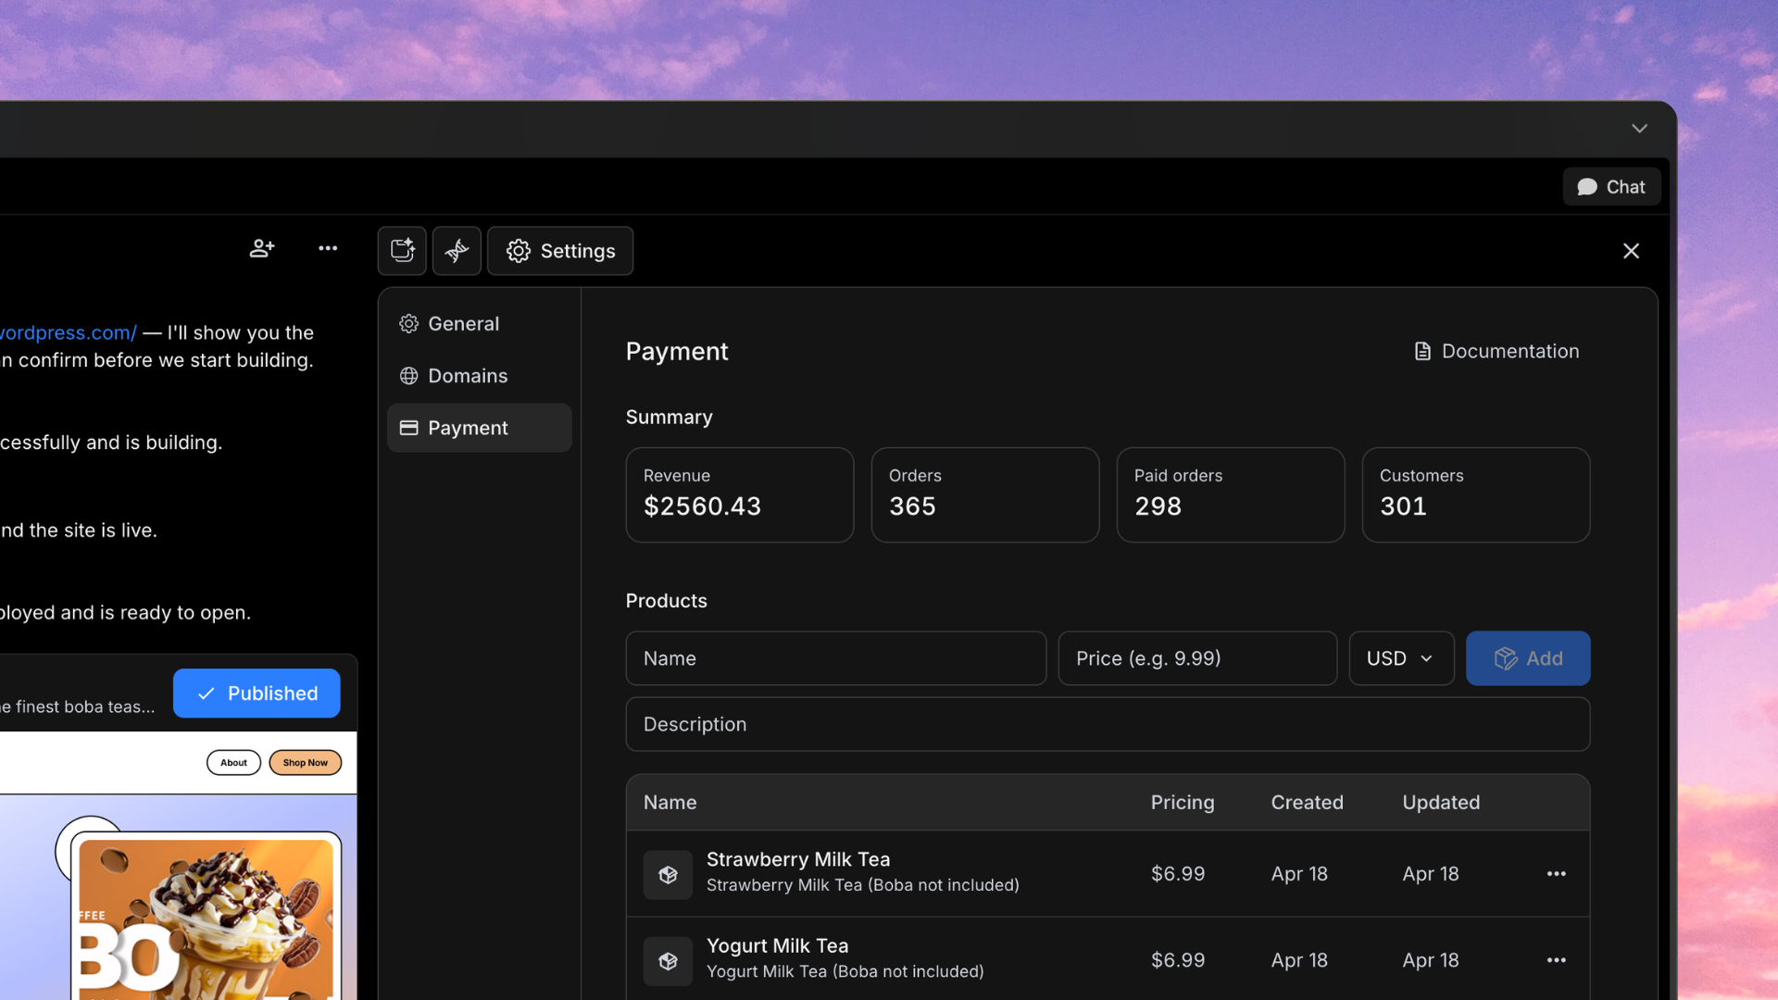Click the gear icon beside General

408,324
